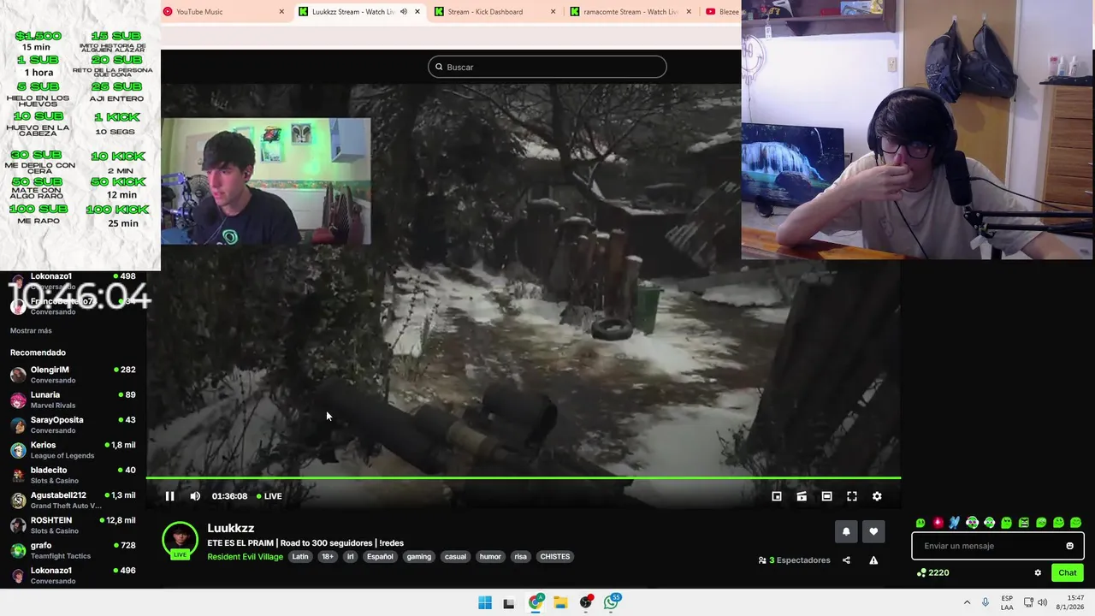Image resolution: width=1095 pixels, height=616 pixels.
Task: Open WhatsApp from the taskbar
Action: pos(611,602)
